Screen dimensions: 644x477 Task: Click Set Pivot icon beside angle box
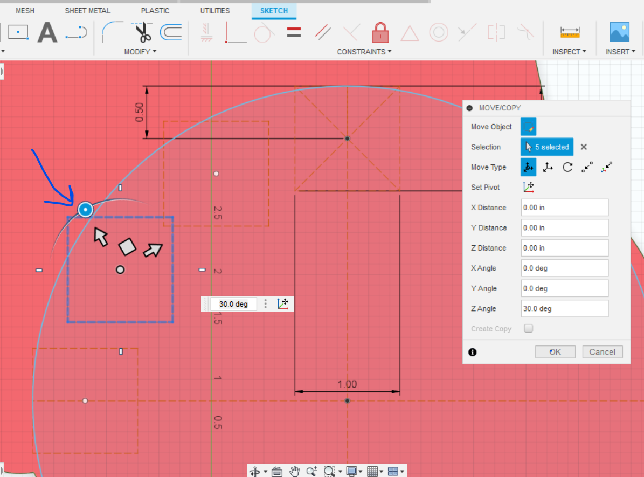click(283, 303)
